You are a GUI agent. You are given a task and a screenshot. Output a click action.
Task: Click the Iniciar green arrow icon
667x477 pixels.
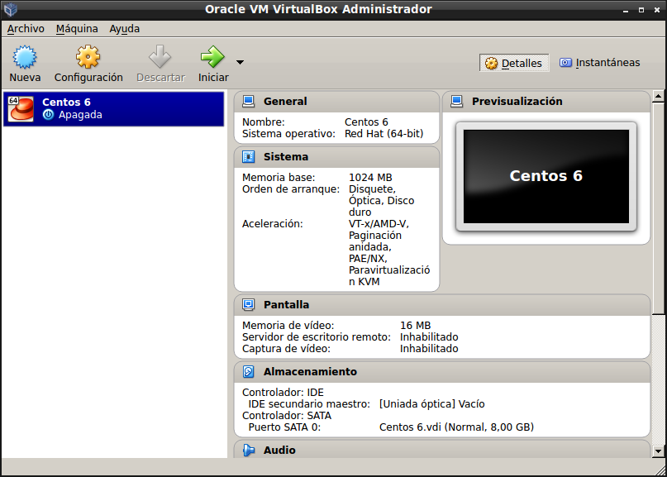click(212, 57)
